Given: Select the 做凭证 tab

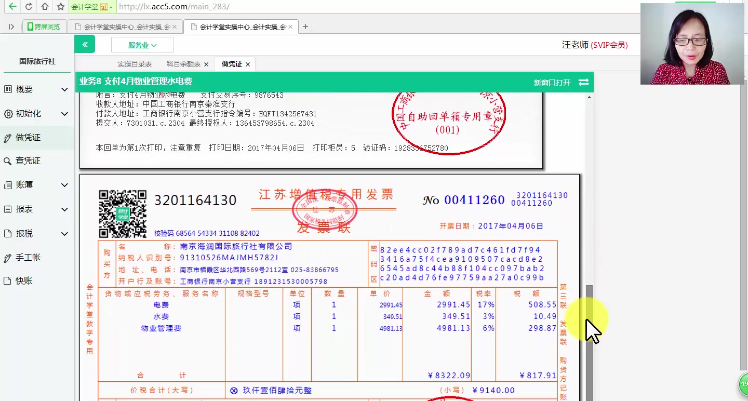Looking at the screenshot, I should (x=232, y=64).
